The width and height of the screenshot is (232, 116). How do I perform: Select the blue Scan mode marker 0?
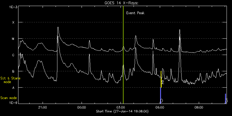click(160, 95)
